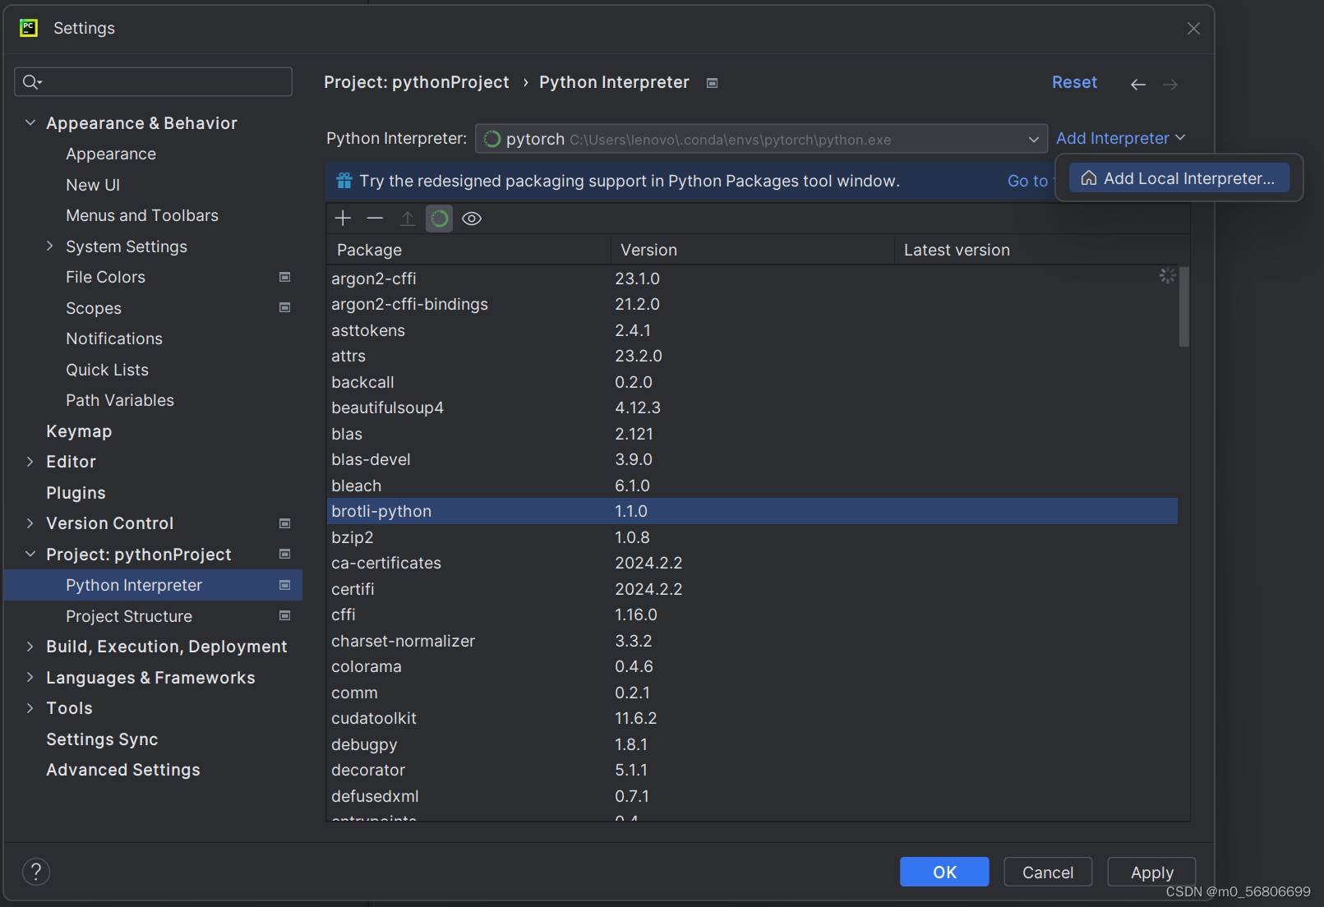
Task: Click the settings search field
Action: pyautogui.click(x=153, y=81)
